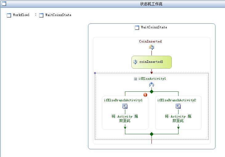Click the drop Activity placeholder in ifElseBranchActivity1
Screen dimensions: 225x157
click(x=125, y=119)
